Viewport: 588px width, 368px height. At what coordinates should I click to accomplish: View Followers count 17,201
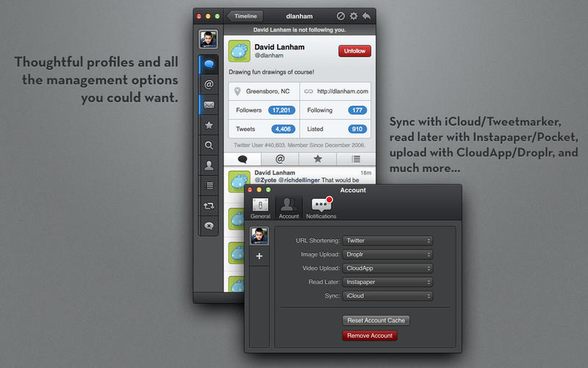[282, 110]
